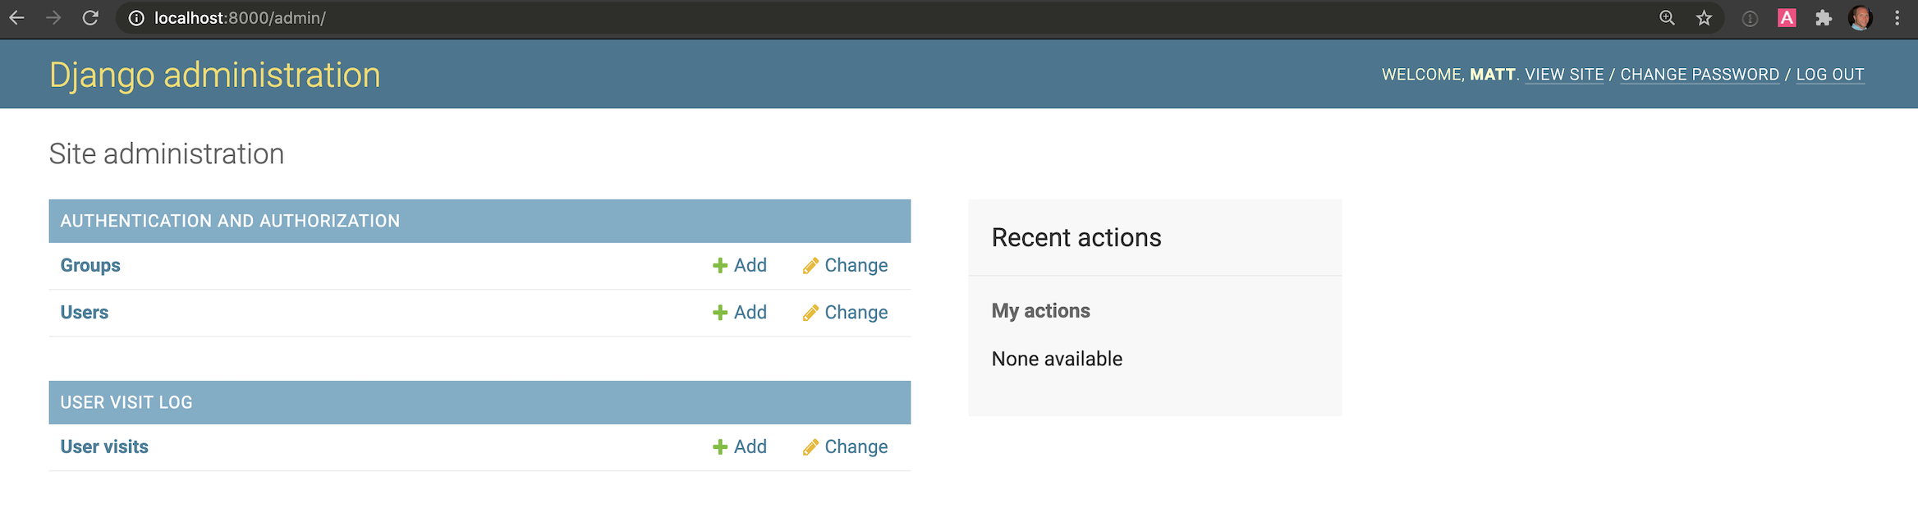Screen dimensions: 1918x522
Task: Open the View Site link
Action: coord(1564,75)
